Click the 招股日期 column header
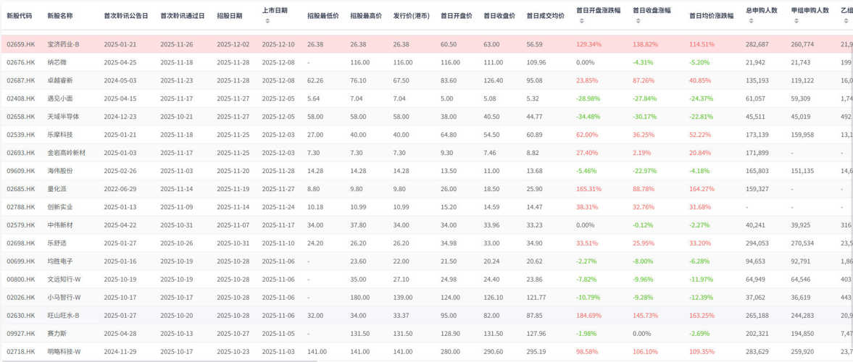The height and width of the screenshot is (362, 853). 230,17
